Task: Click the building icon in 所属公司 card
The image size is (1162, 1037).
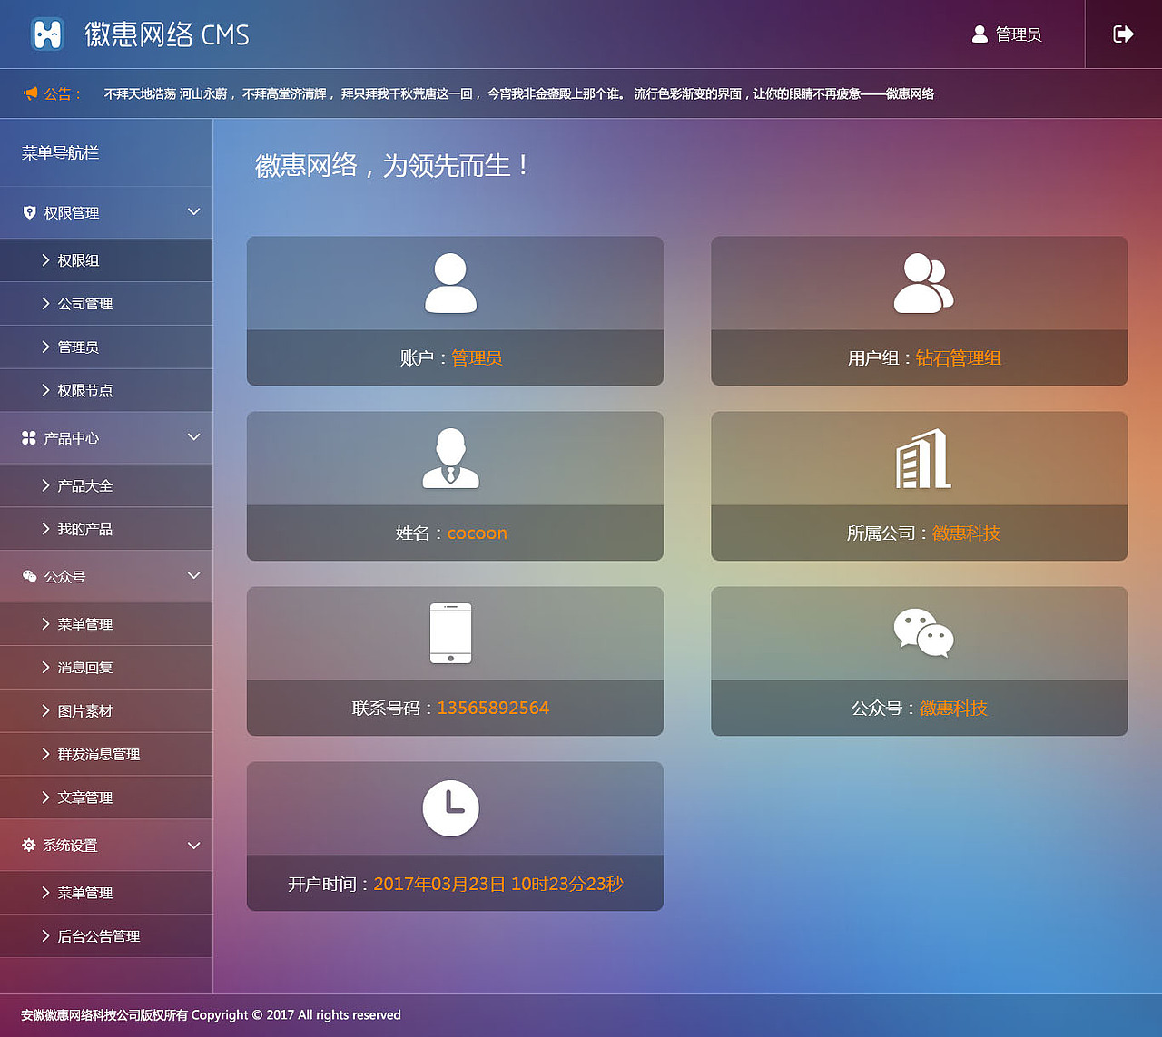Action: click(x=923, y=458)
